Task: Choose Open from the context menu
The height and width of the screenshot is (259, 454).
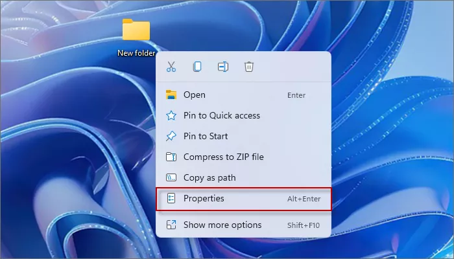Action: [243, 95]
